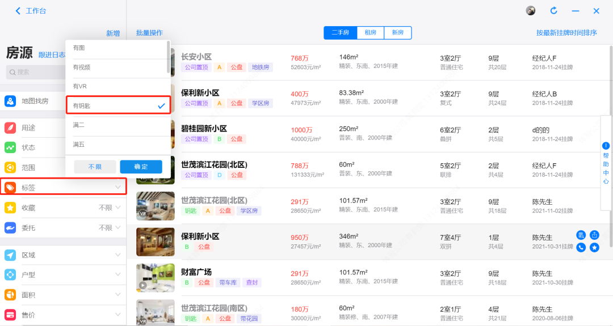Open 按最新挂牌时间排序 sort options
This screenshot has width=613, height=326.
566,33
